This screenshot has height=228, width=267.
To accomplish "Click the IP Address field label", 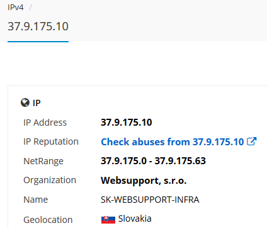I will pos(45,123).
